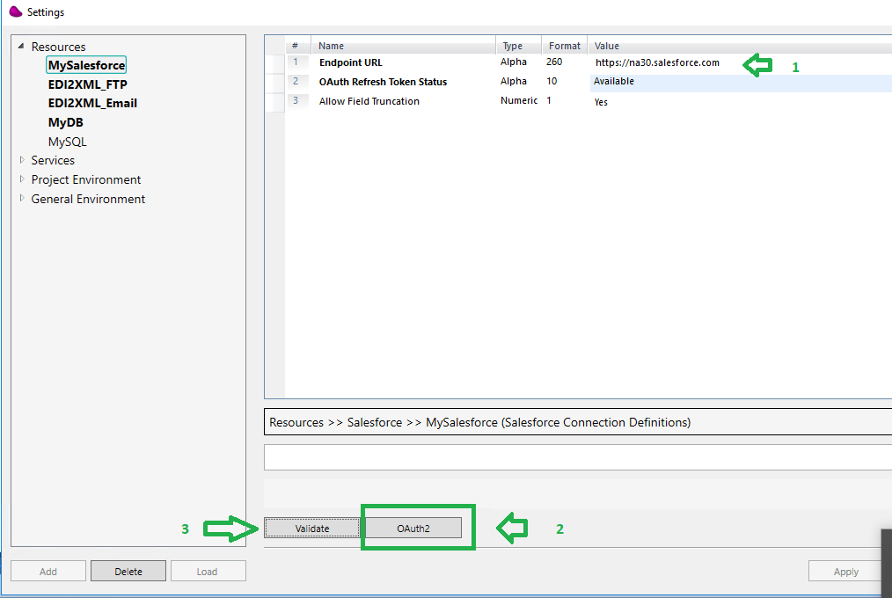Click Numeric type cell of Allow Field Truncation
Image resolution: width=892 pixels, height=598 pixels.
[519, 100]
